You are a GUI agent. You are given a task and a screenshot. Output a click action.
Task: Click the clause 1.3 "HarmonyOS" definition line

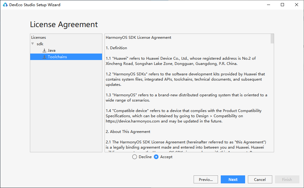pos(187,95)
